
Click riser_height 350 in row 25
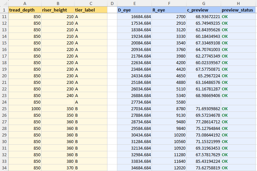coord(58,109)
